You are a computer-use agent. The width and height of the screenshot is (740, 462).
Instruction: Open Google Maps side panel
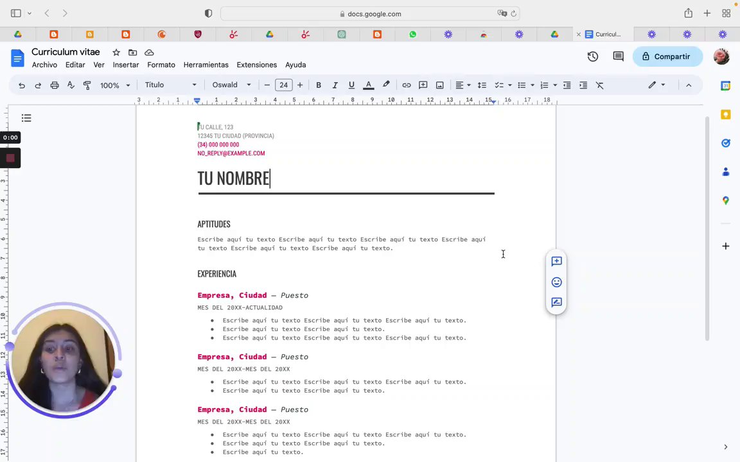tap(726, 200)
